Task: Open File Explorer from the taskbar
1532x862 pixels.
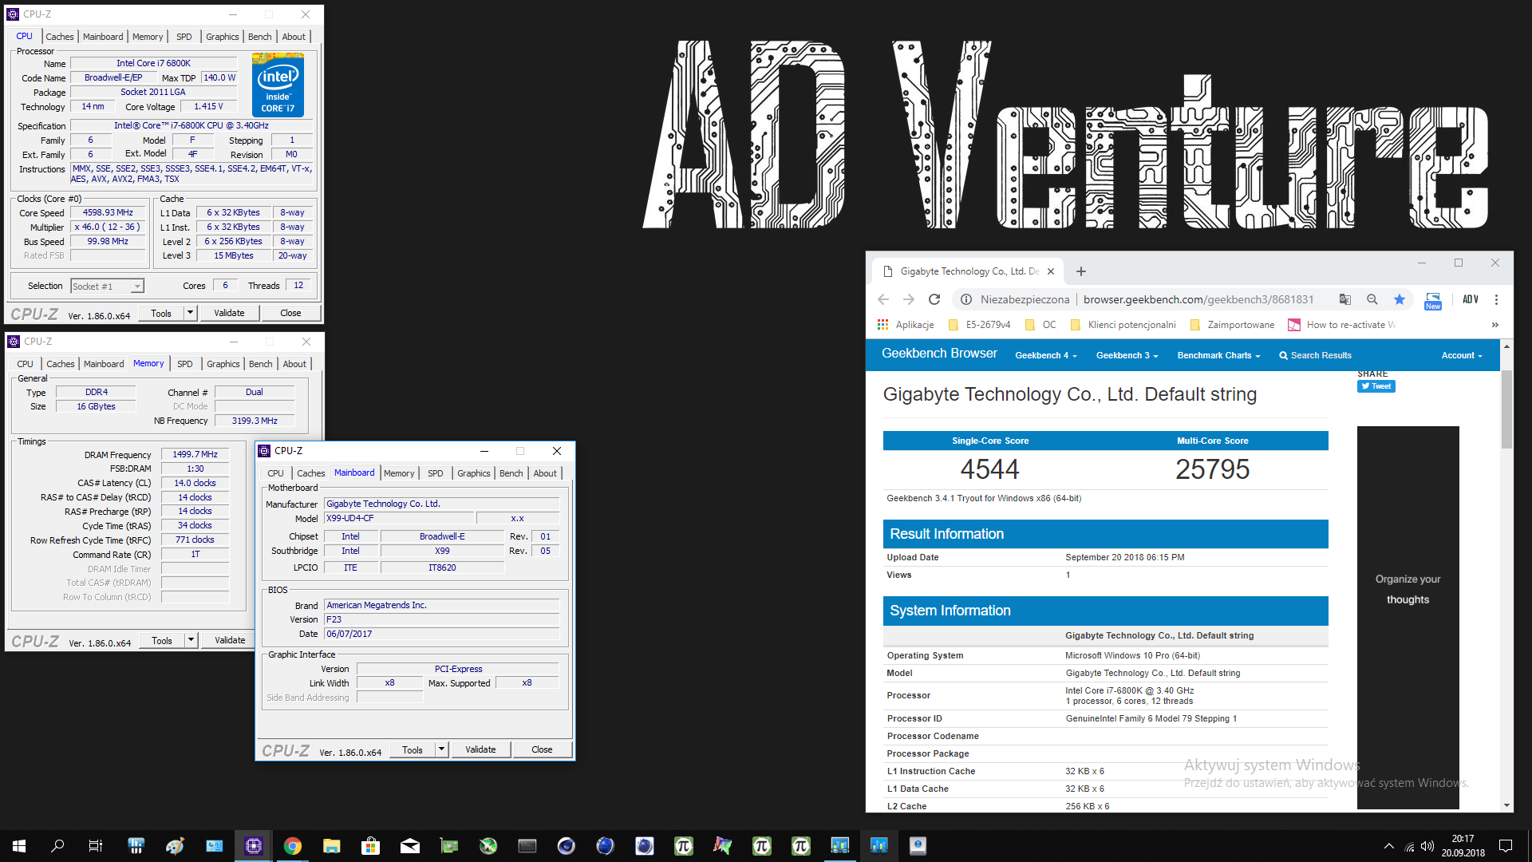Action: (332, 846)
